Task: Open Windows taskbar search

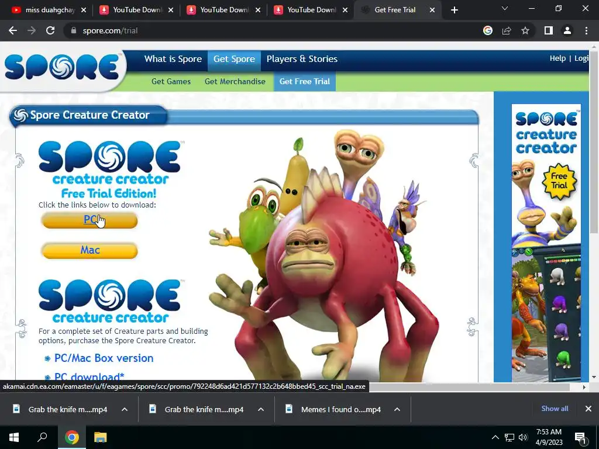Action: click(42, 437)
